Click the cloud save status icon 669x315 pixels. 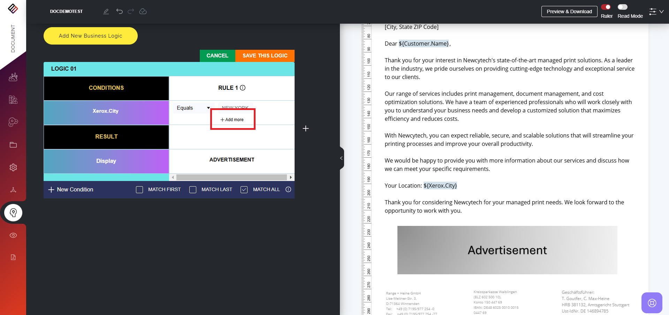(143, 11)
